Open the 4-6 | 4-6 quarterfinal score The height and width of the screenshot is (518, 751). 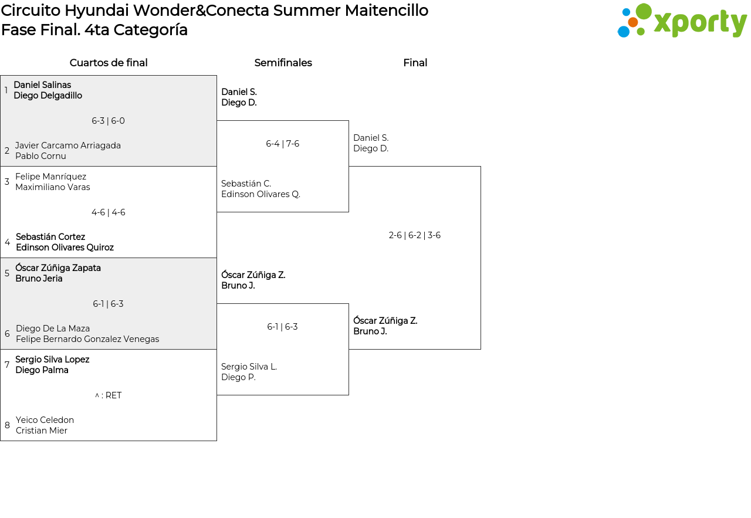[108, 212]
